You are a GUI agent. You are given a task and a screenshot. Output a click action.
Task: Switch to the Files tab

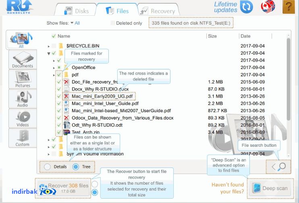click(x=117, y=10)
